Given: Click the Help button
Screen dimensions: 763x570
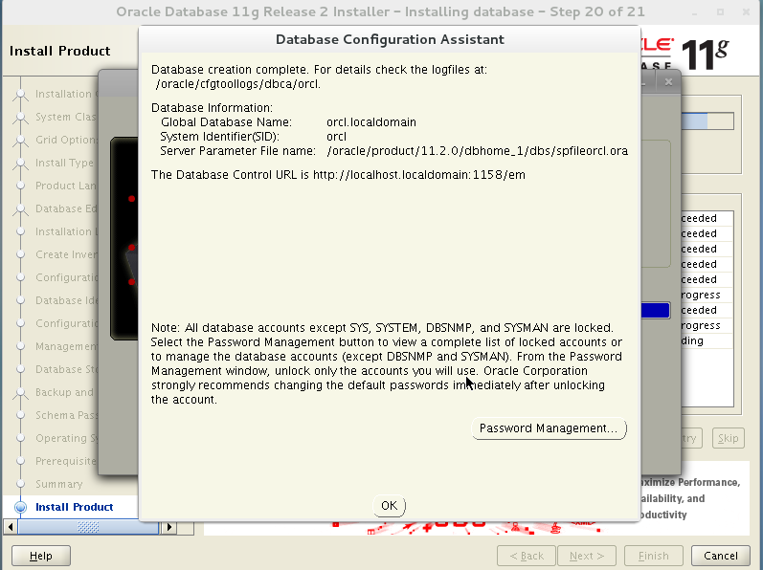Looking at the screenshot, I should pyautogui.click(x=41, y=556).
